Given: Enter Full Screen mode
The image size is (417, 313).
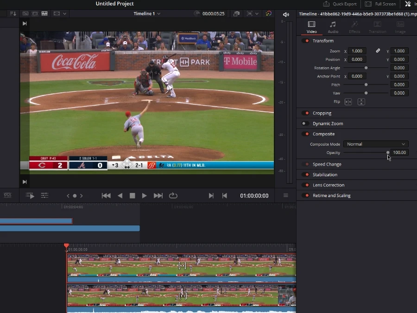Looking at the screenshot, I should coord(380,4).
